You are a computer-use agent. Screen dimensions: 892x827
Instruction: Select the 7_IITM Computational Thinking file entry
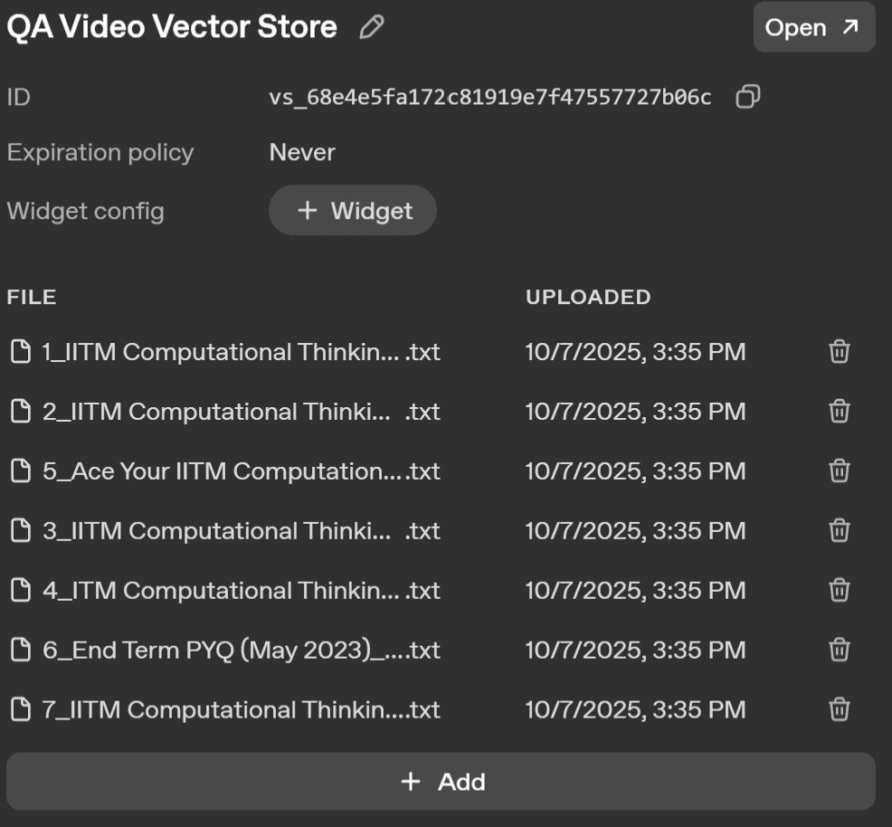click(226, 710)
